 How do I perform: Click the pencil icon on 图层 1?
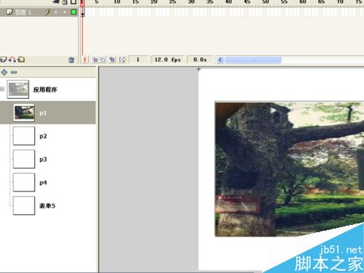pyautogui.click(x=47, y=12)
